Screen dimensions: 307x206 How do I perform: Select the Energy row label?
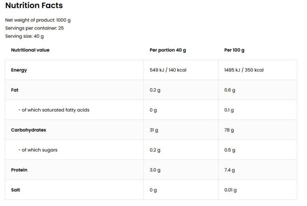point(19,70)
